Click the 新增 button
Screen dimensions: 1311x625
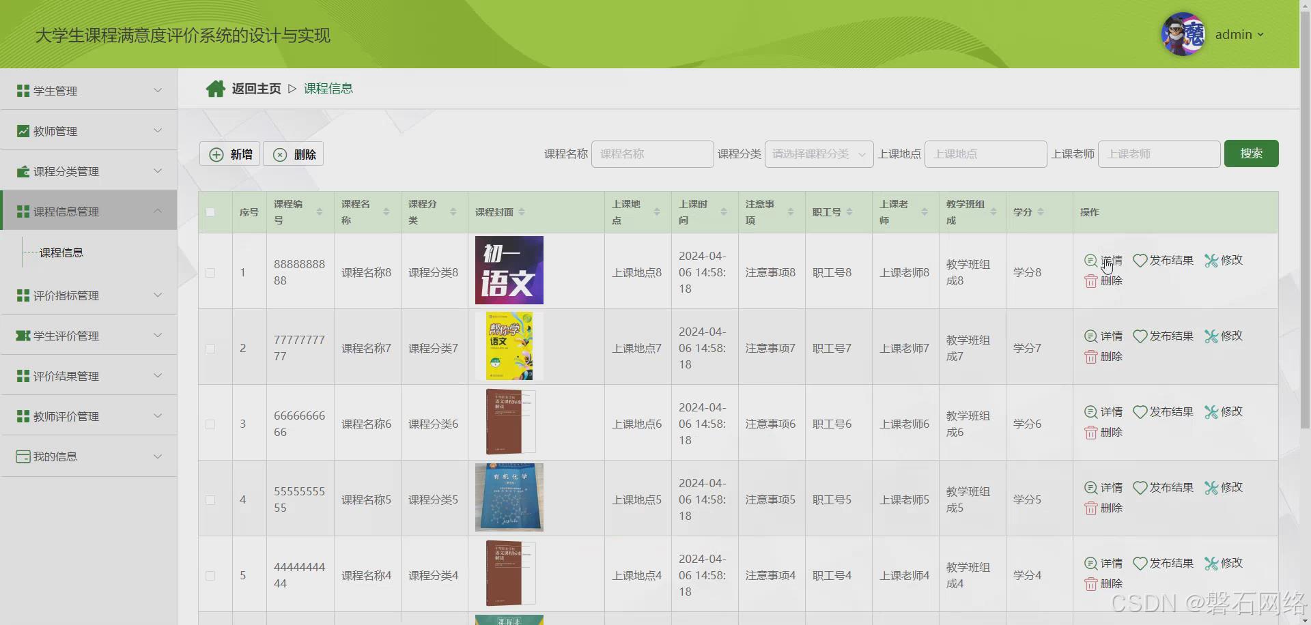(x=229, y=154)
